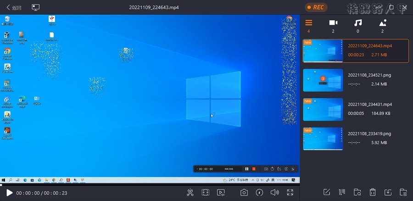This screenshot has width=413, height=201.
Task: Open the trim (scissors) tool
Action: pos(190,193)
